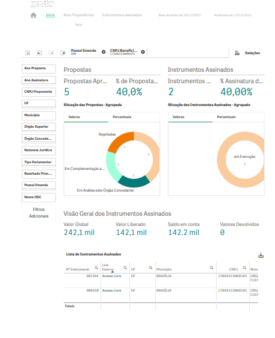
Task: Activate the smart search selection icon
Action: (x=28, y=53)
